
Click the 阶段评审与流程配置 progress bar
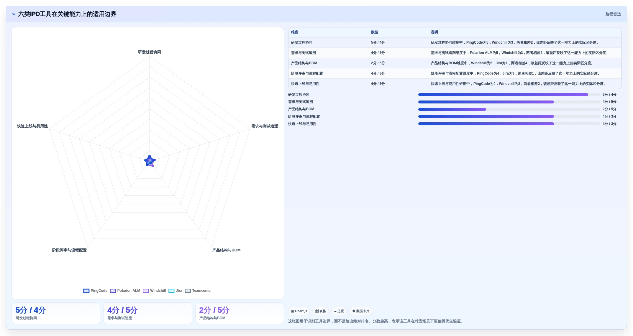(509, 116)
